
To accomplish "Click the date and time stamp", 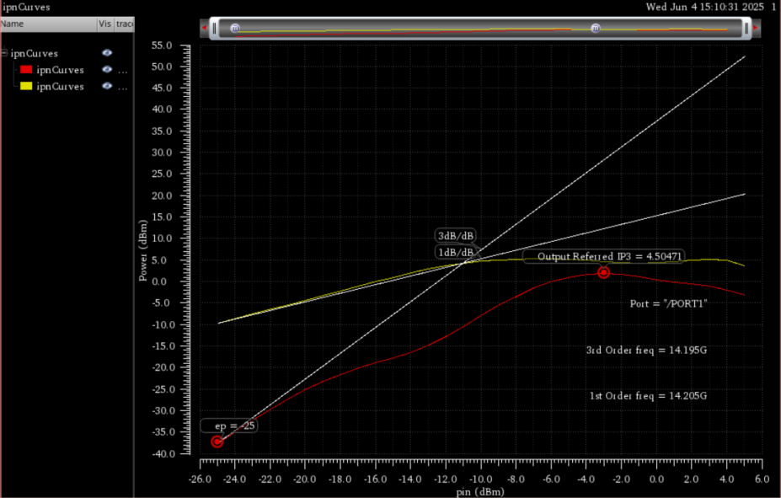I will [705, 7].
